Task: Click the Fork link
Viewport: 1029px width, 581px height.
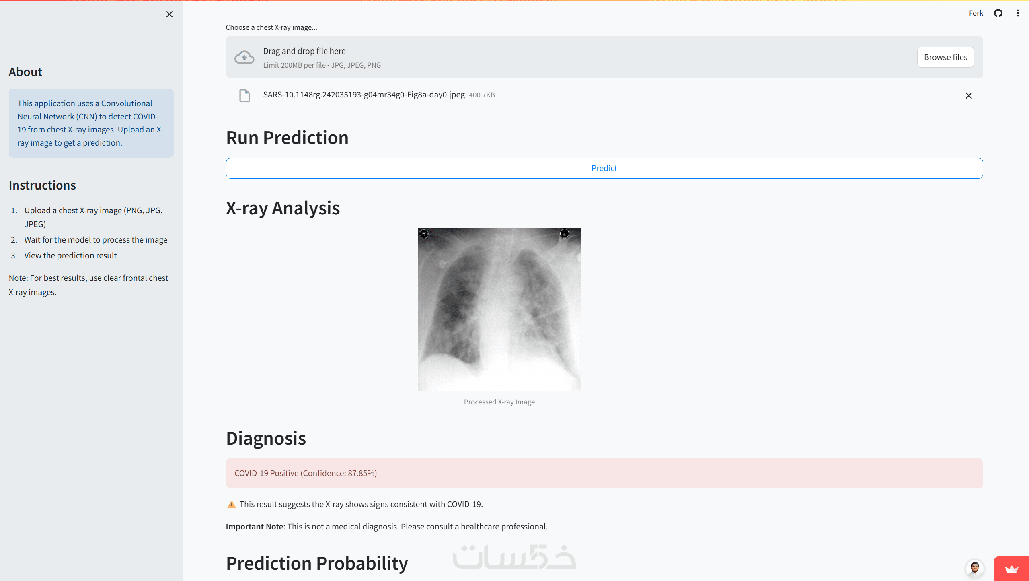Action: (976, 13)
